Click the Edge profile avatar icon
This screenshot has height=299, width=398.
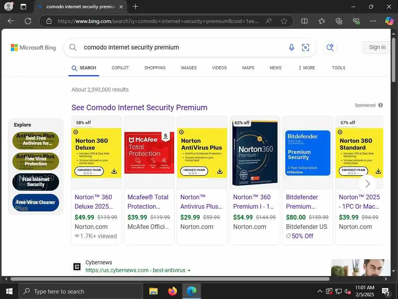click(9, 6)
